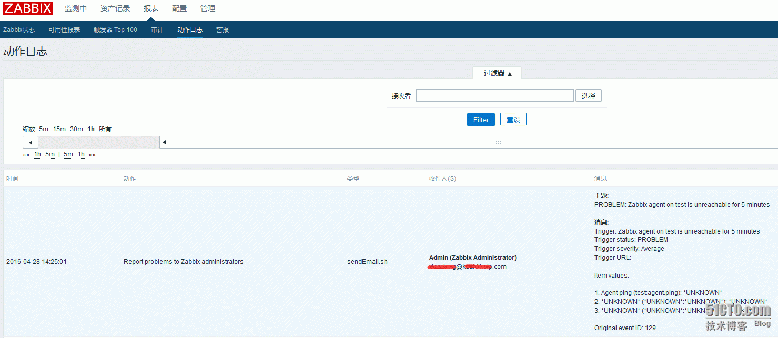
Task: Jump to end with »» link
Action: pos(92,155)
